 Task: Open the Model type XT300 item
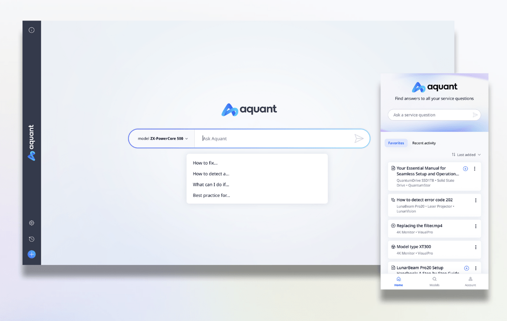click(434, 250)
